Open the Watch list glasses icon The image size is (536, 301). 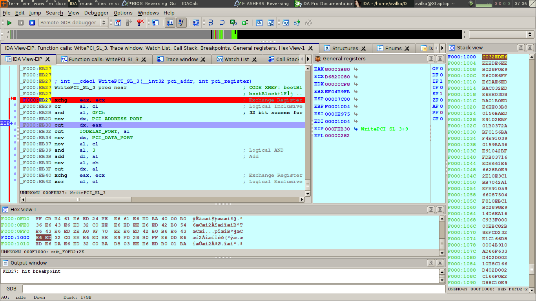286,23
